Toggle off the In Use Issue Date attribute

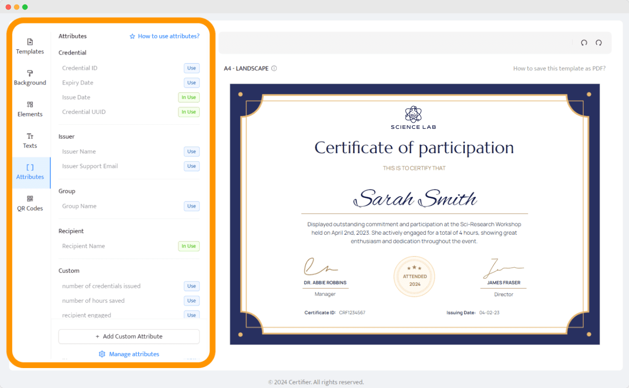click(x=188, y=97)
